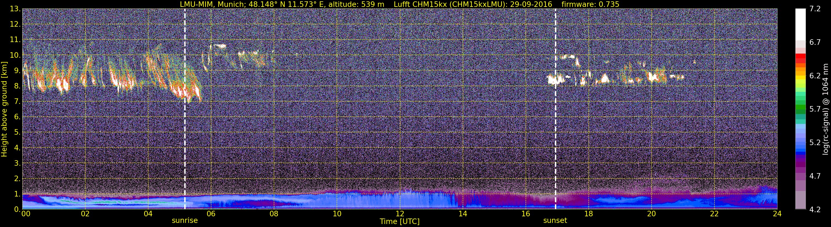
Task: Click the 'Height above ground [km]' axis title
Action: 4,109
